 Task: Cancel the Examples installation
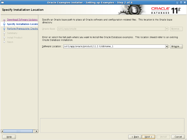point(178,137)
